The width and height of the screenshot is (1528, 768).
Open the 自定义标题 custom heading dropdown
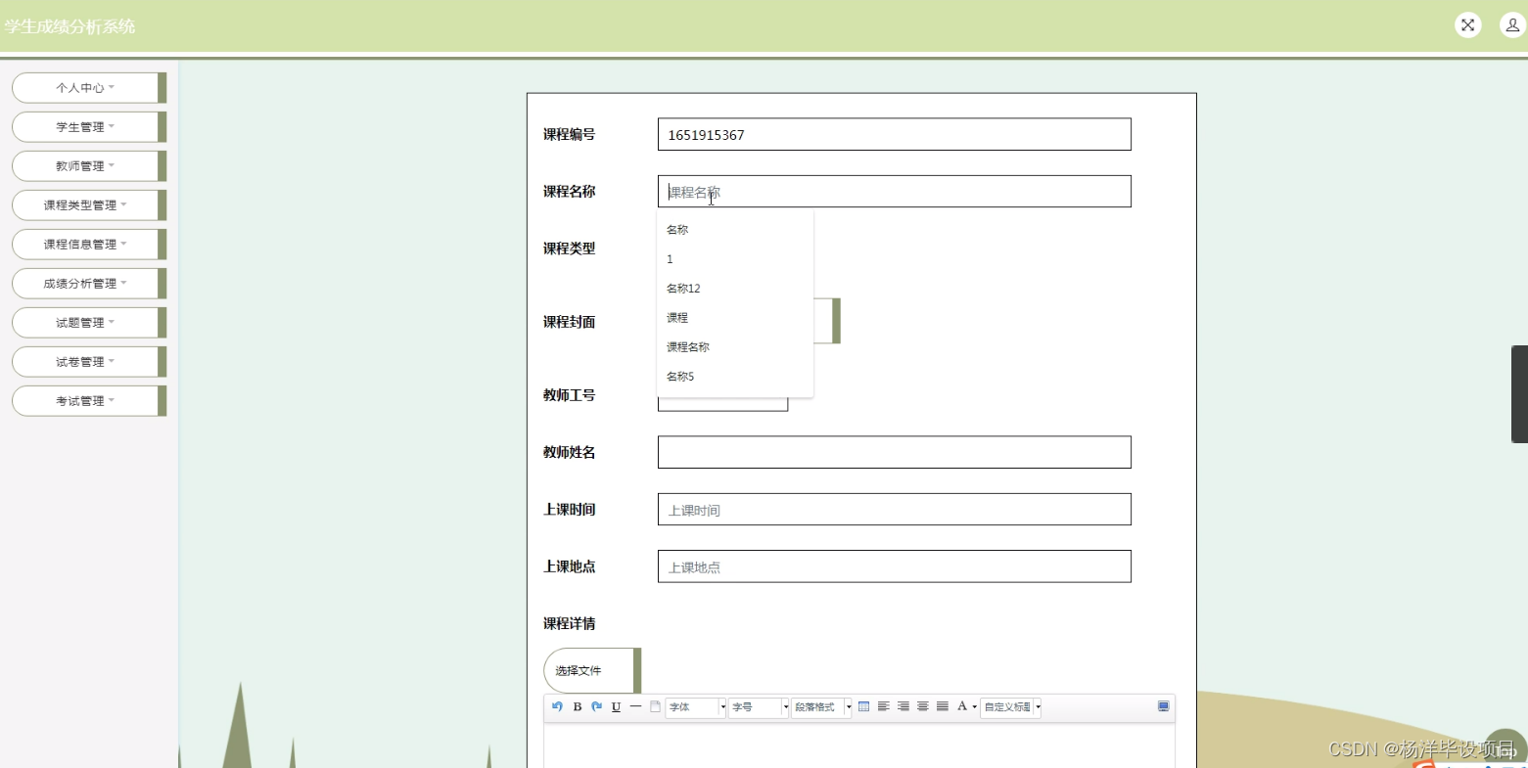coord(1011,707)
